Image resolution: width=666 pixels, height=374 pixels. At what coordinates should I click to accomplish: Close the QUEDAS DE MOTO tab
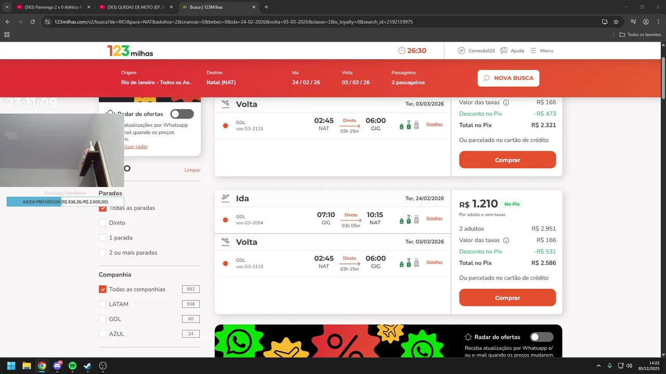click(x=171, y=7)
